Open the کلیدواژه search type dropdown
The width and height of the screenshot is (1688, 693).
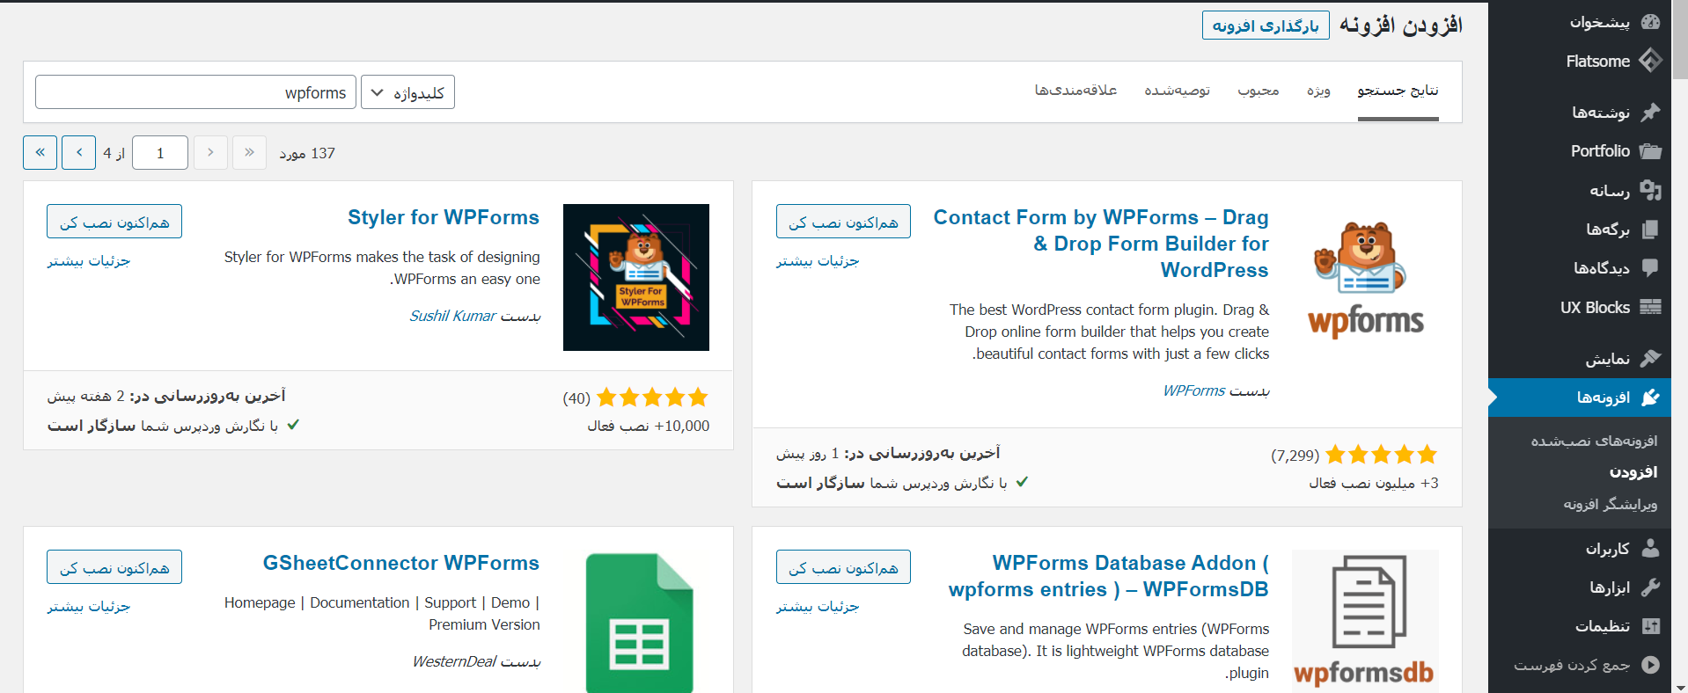(x=407, y=92)
